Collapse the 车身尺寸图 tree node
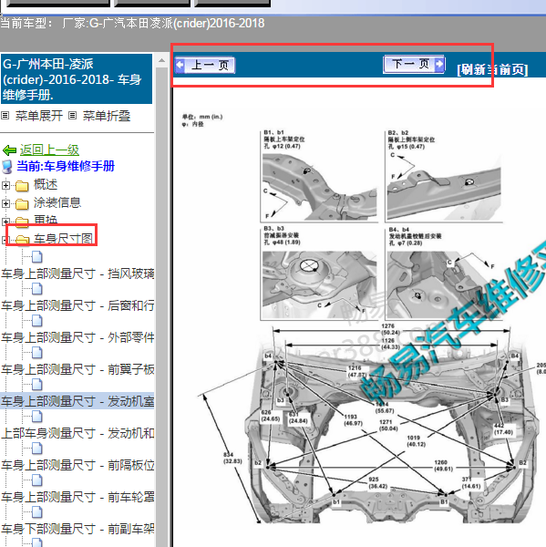Screen dimensions: 546x547 click(5, 240)
